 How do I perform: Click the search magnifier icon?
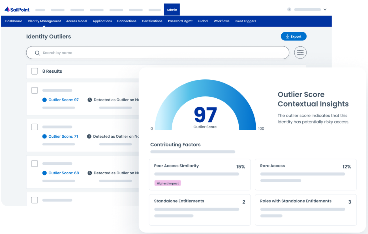[x=37, y=53]
